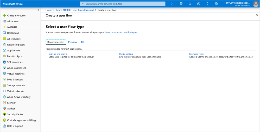Open the settings gear in the header
This screenshot has height=132, width=260.
tap(199, 4)
